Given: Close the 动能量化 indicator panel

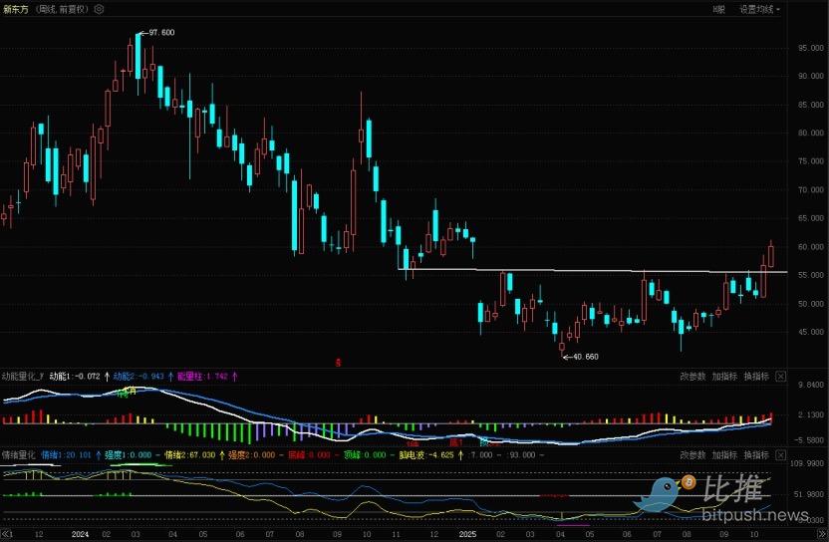Looking at the screenshot, I should pyautogui.click(x=781, y=377).
